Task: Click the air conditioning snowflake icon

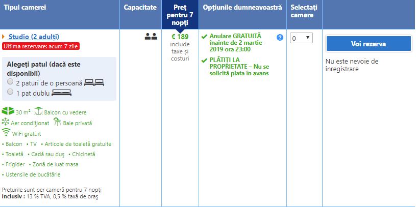Action: point(6,123)
